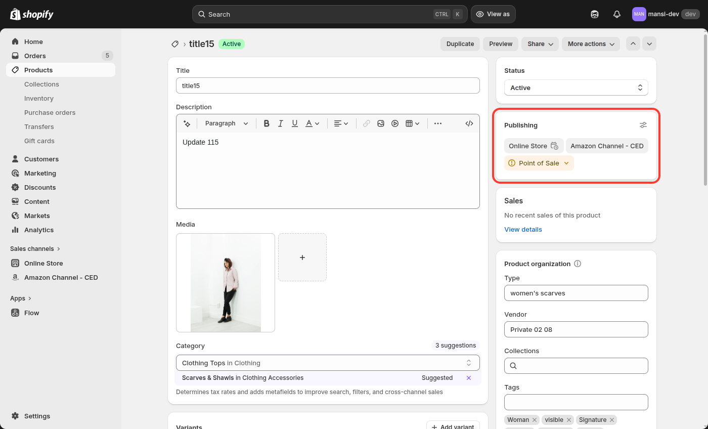This screenshot has height=429, width=708.
Task: Open the sidekick assistant icon in top bar
Action: point(595,14)
